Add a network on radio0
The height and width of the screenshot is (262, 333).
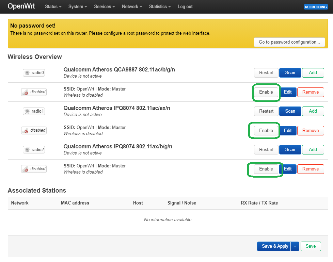point(313,73)
